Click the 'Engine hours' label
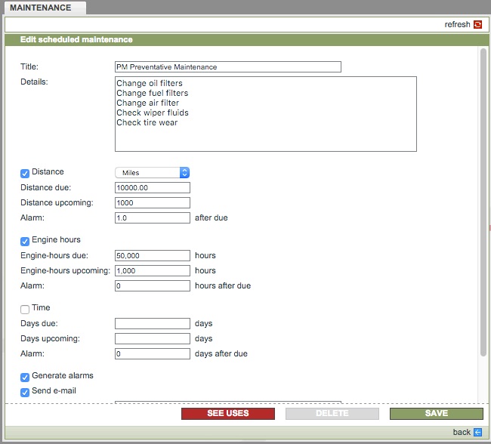This screenshot has height=444, width=491. 56,239
